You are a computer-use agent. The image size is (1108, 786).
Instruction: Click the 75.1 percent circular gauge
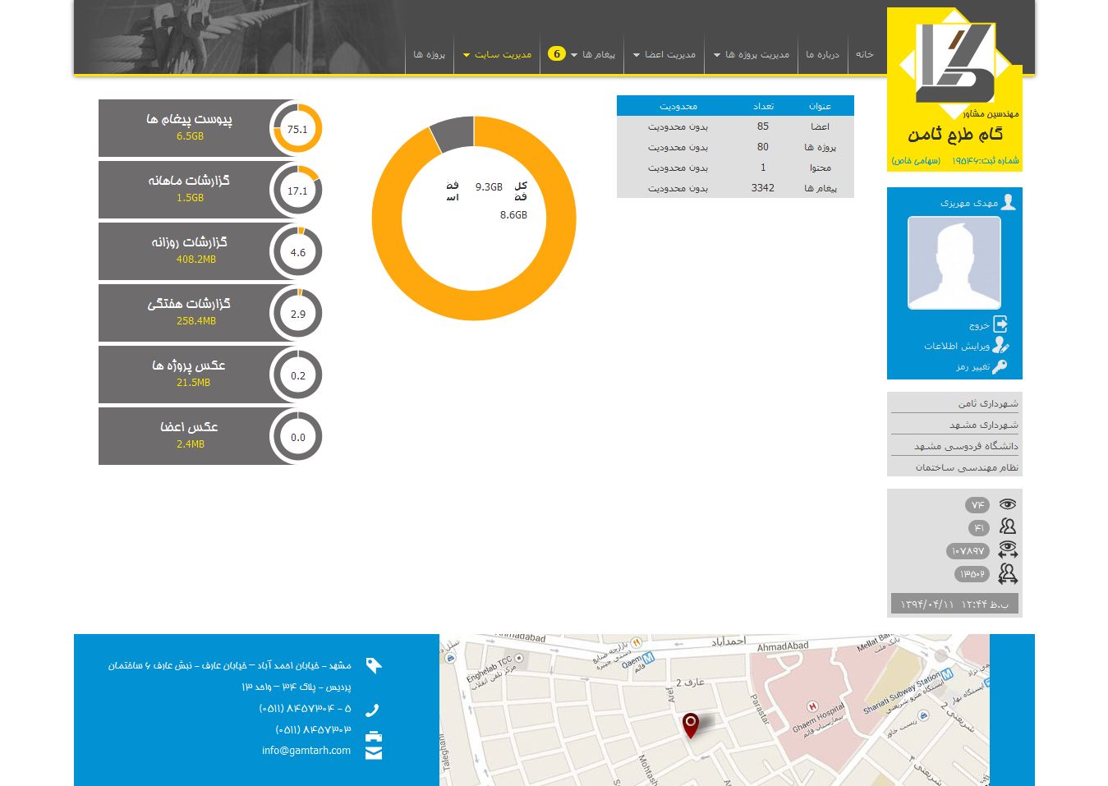pos(297,129)
